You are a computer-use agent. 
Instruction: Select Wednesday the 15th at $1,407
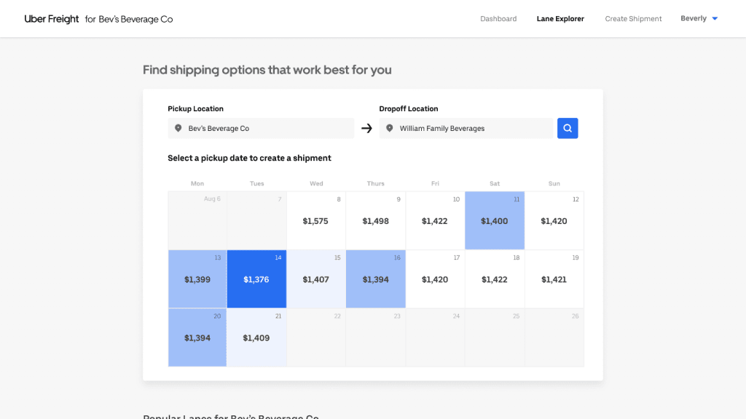point(316,279)
